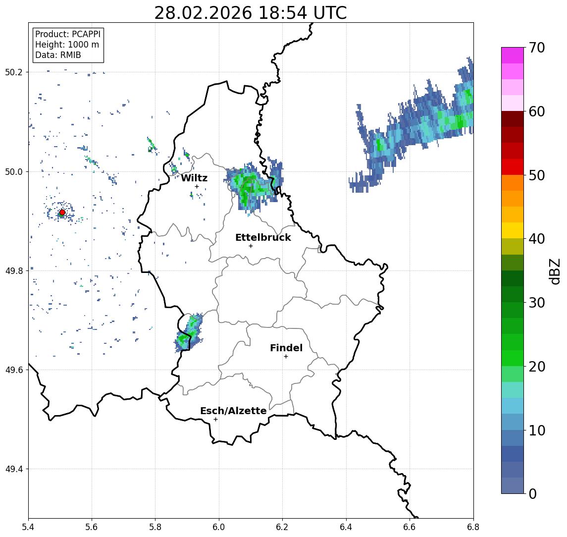The image size is (567, 537).
Task: Click the longitude tick label 6.0
Action: click(219, 527)
